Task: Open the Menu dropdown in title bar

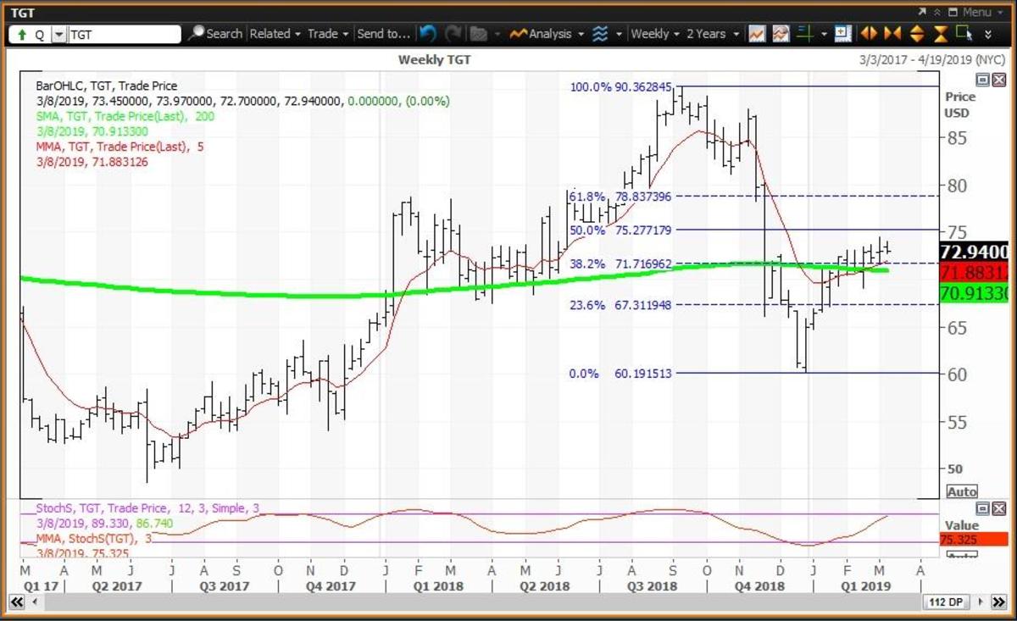Action: 982,12
